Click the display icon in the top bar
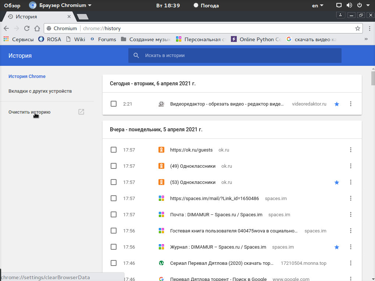375x281 pixels. point(339,5)
